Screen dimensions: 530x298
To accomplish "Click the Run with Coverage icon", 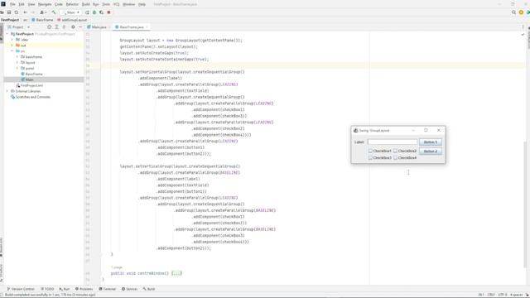I will pyautogui.click(x=101, y=12).
